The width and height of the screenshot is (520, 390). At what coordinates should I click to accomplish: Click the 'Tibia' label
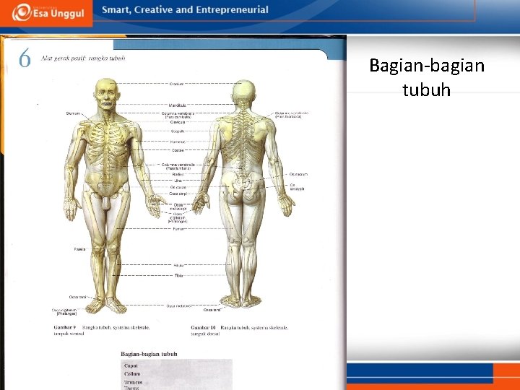pos(178,276)
